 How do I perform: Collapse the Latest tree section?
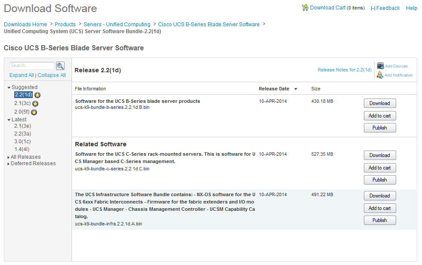pyautogui.click(x=9, y=120)
